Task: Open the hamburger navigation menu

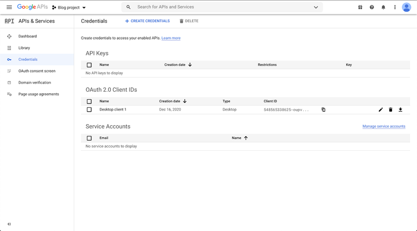Action: click(9, 7)
